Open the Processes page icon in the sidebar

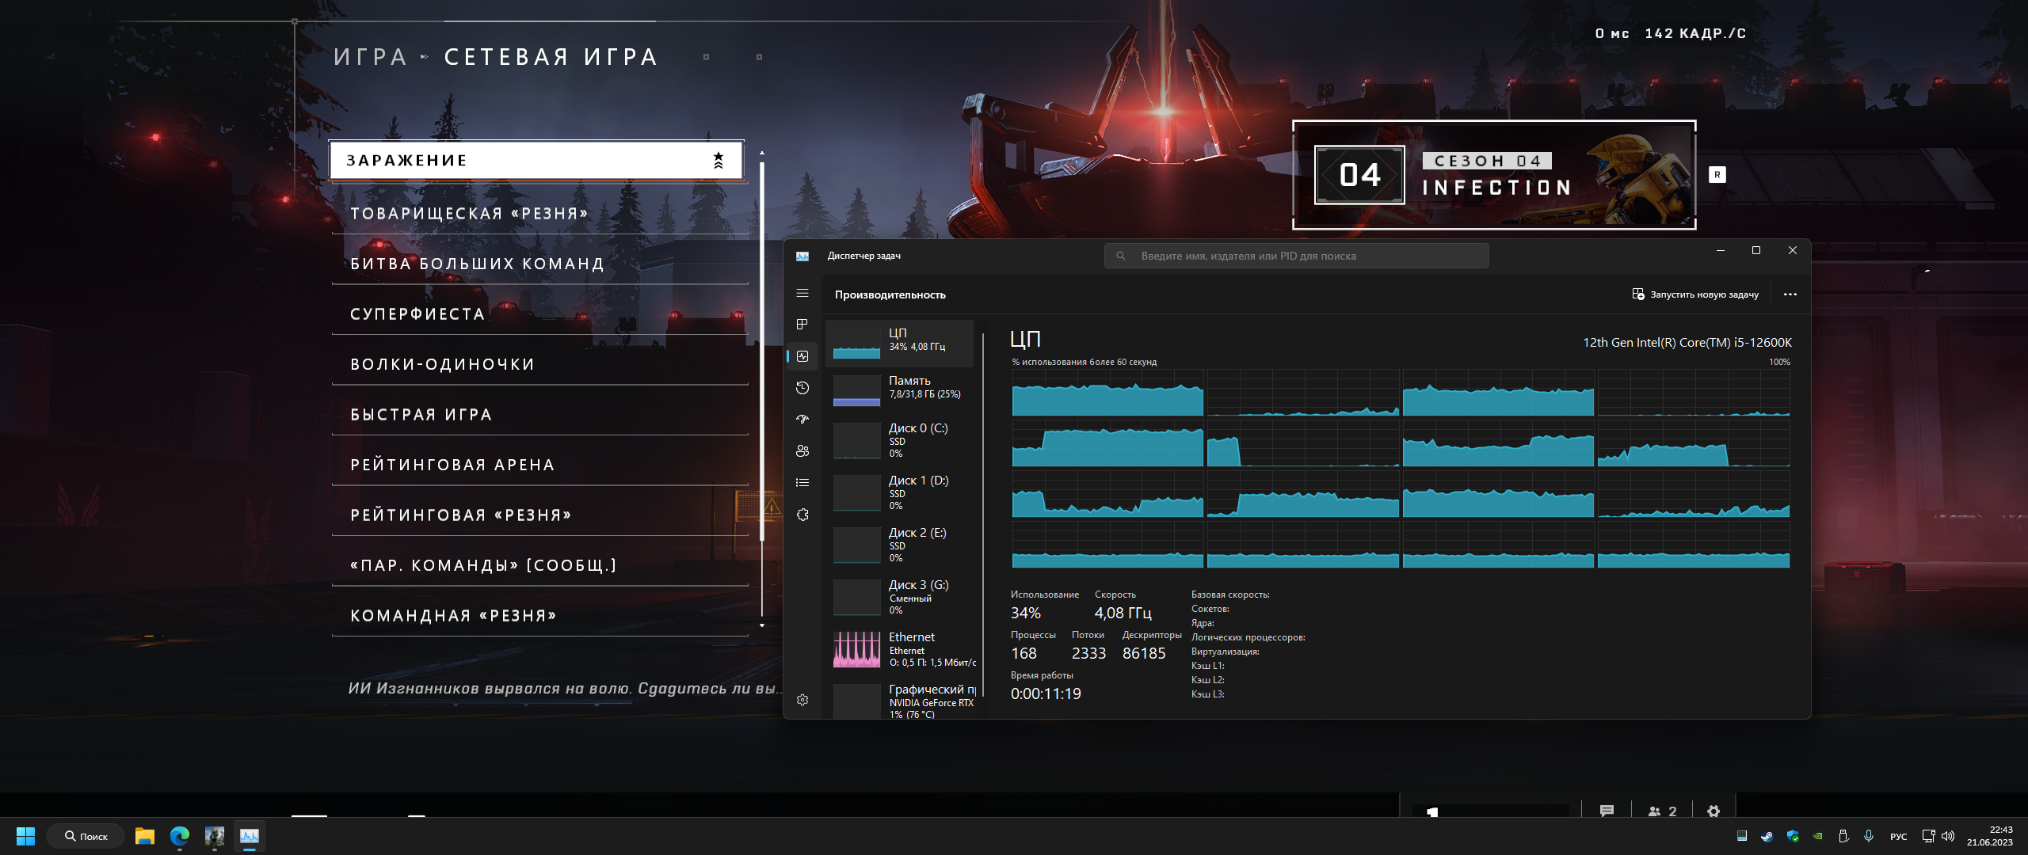coord(802,325)
